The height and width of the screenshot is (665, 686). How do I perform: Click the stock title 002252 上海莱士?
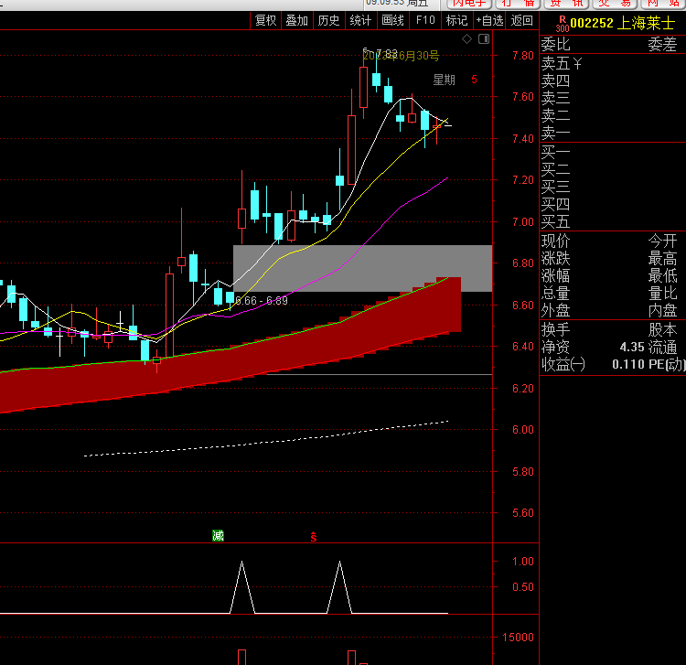(622, 23)
